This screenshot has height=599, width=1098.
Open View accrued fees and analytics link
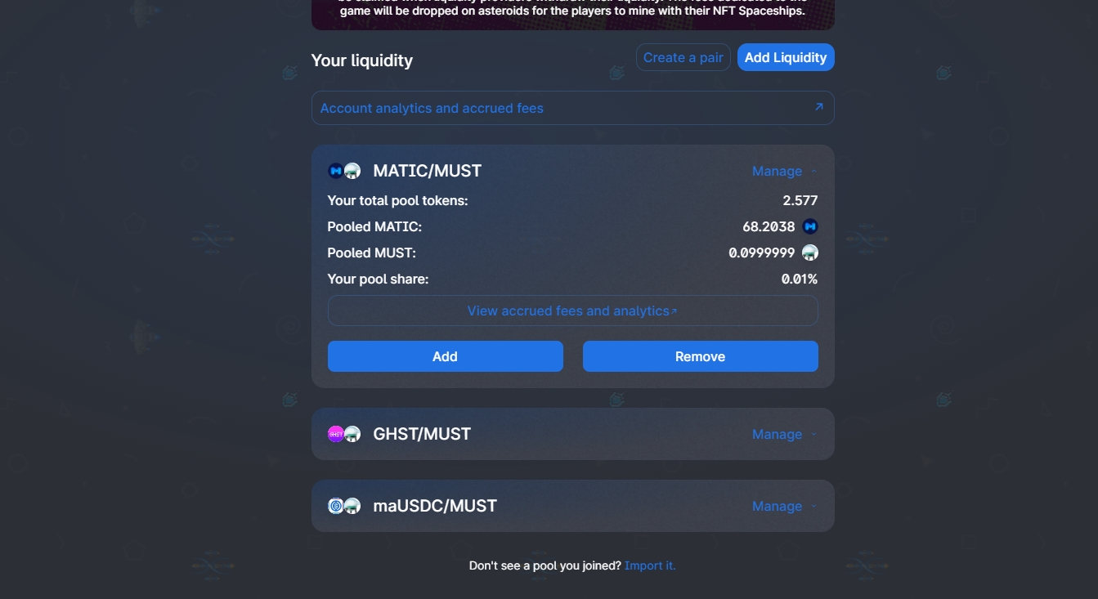tap(571, 311)
